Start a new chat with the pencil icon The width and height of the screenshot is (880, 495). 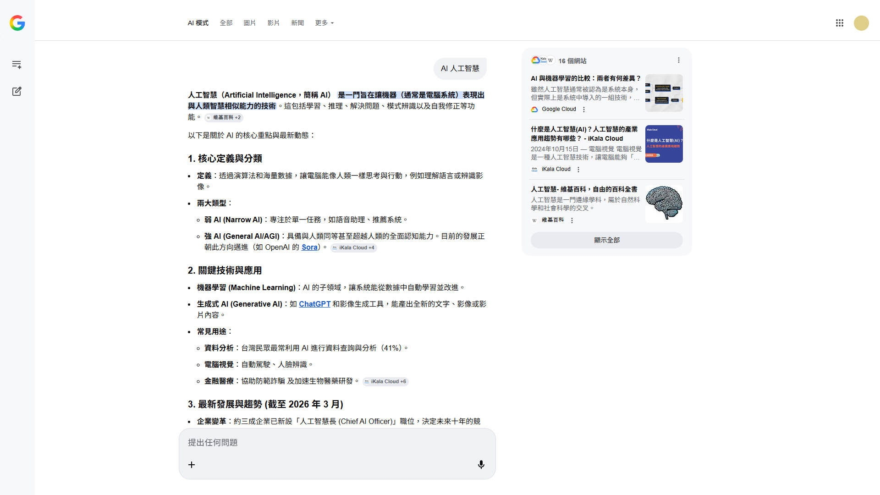[17, 91]
